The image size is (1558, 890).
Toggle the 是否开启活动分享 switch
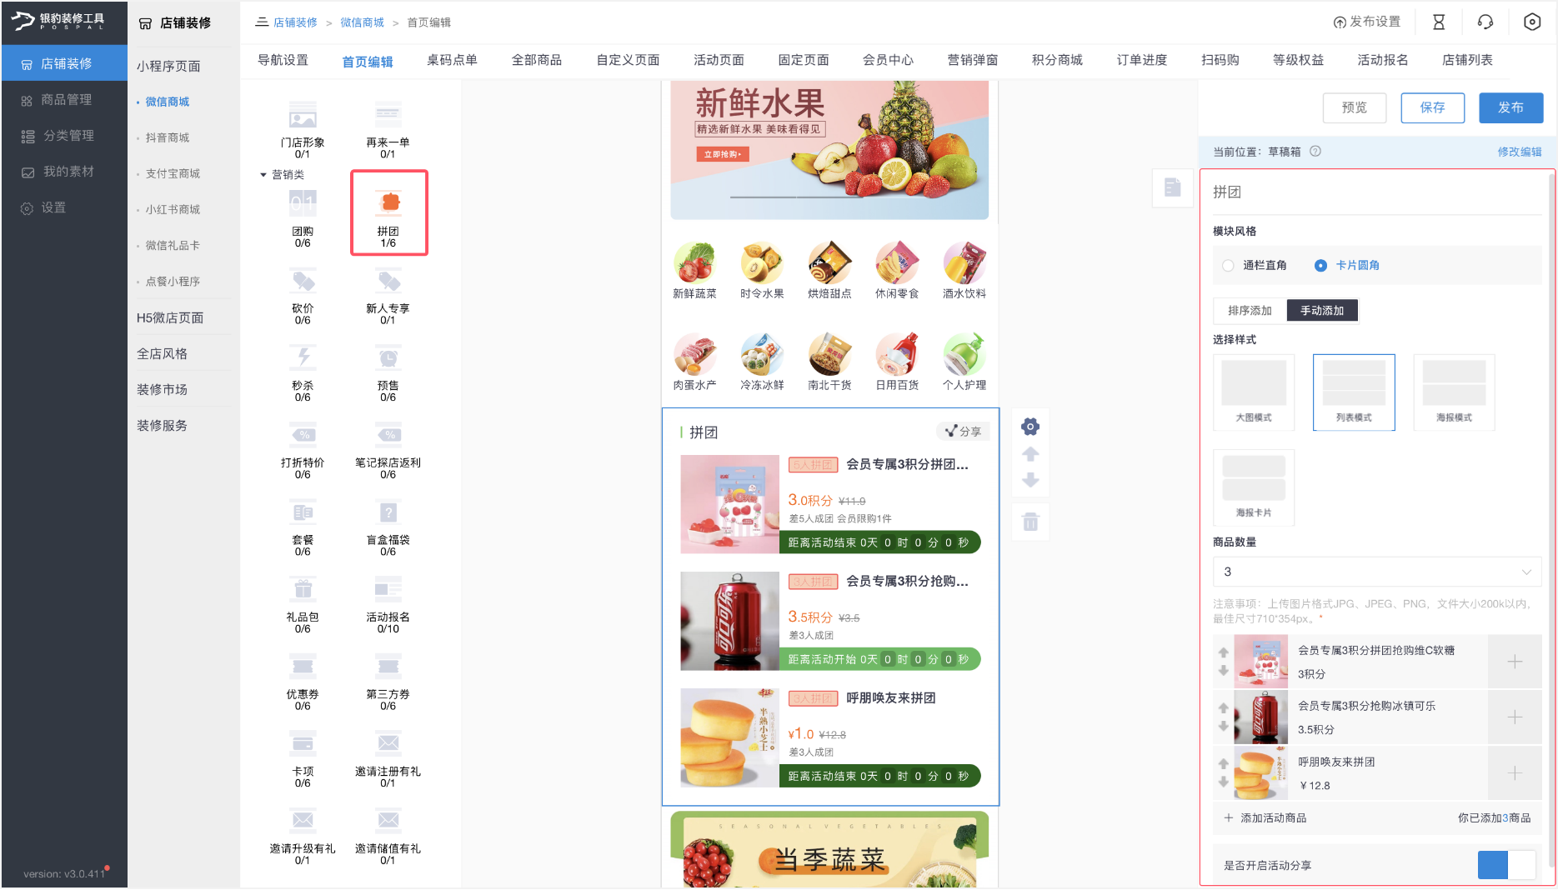coord(1505,865)
